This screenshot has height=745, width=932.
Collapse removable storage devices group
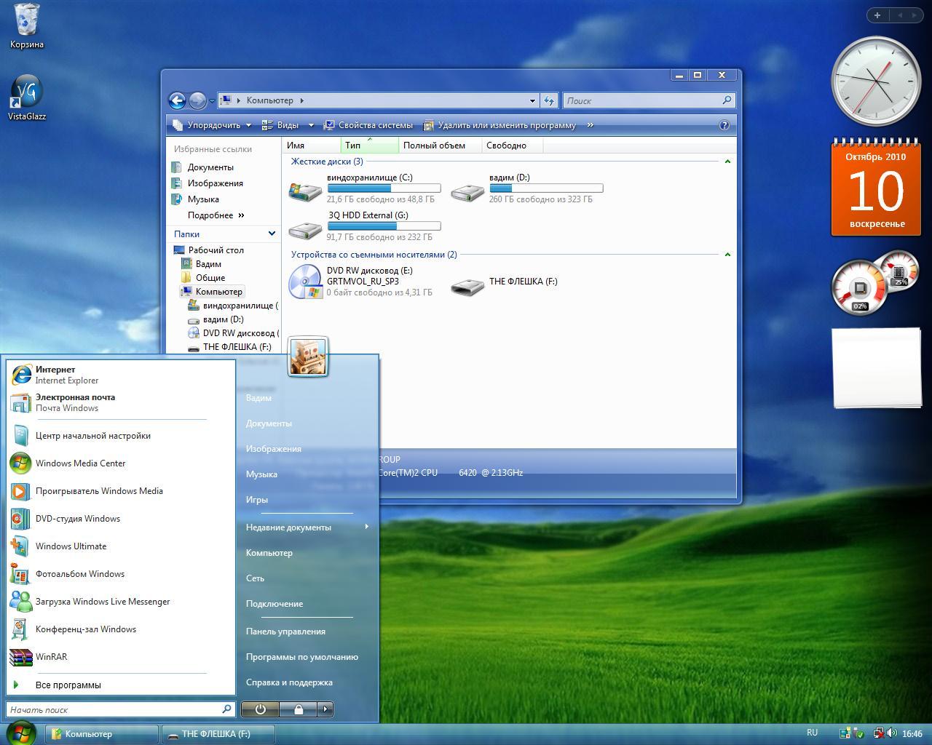pos(727,255)
